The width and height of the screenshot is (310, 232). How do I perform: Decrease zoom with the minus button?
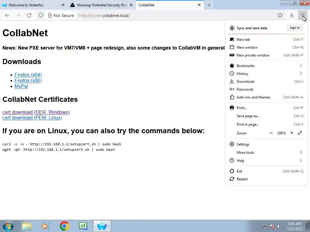[271, 133]
